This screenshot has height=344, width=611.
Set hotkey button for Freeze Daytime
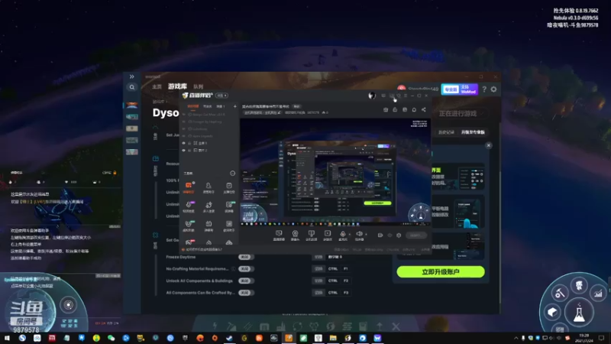click(318, 257)
